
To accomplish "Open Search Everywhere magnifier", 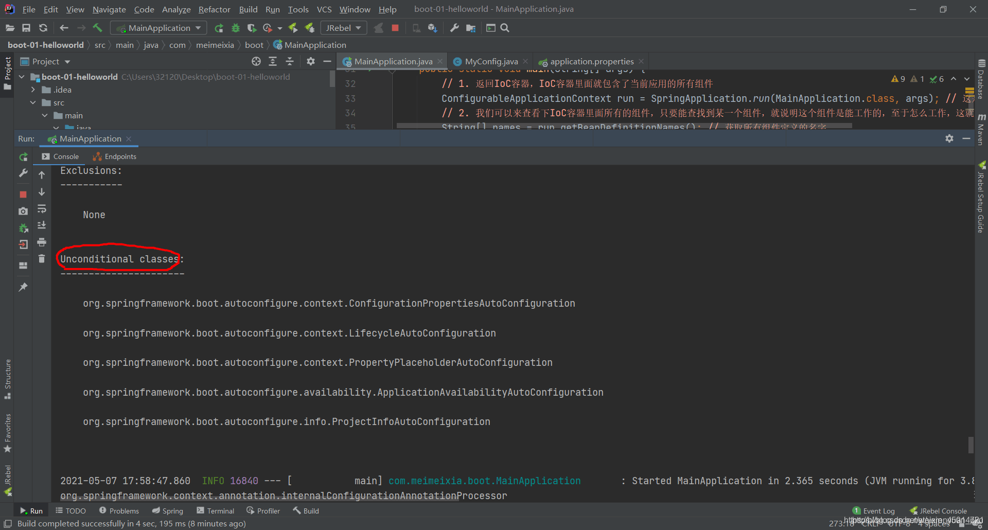I will click(505, 28).
